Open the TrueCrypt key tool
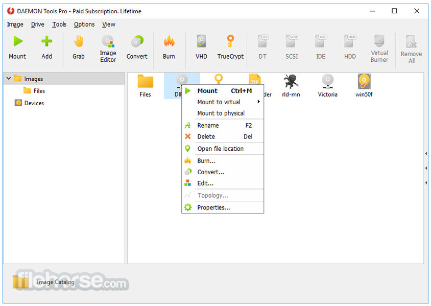 [230, 48]
